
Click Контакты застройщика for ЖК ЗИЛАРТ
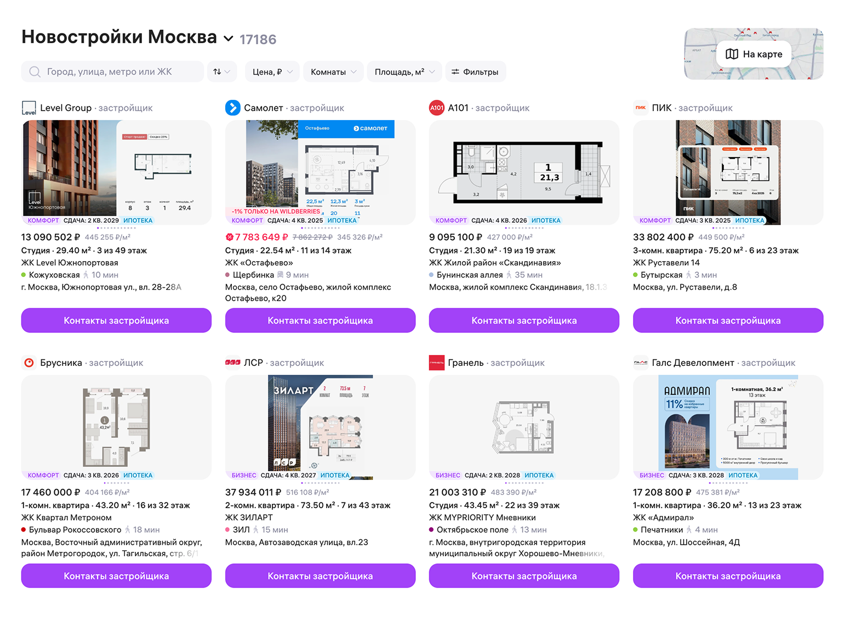320,576
